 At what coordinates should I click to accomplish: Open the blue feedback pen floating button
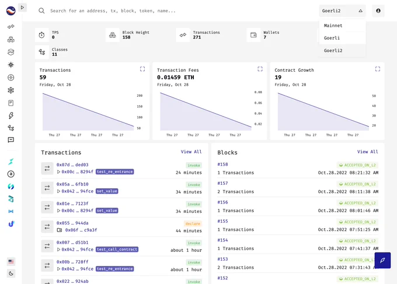tap(382, 260)
